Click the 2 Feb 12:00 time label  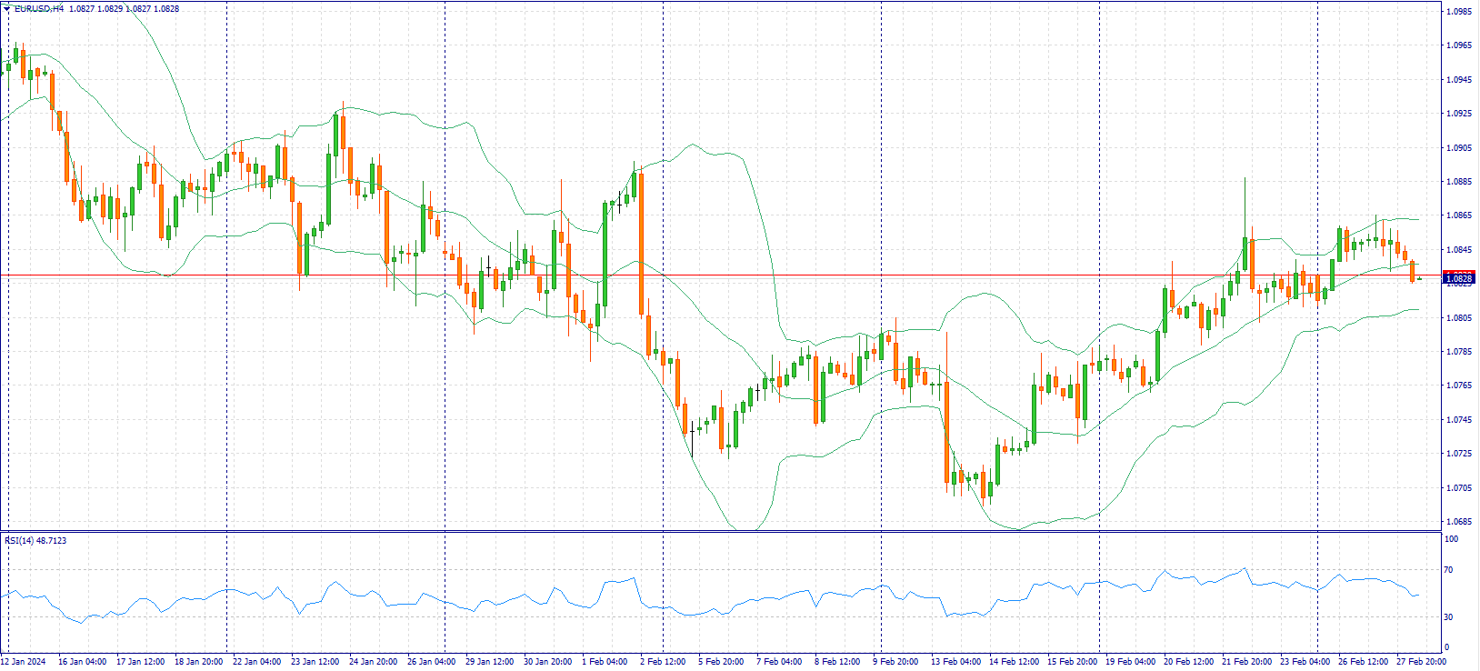663,662
